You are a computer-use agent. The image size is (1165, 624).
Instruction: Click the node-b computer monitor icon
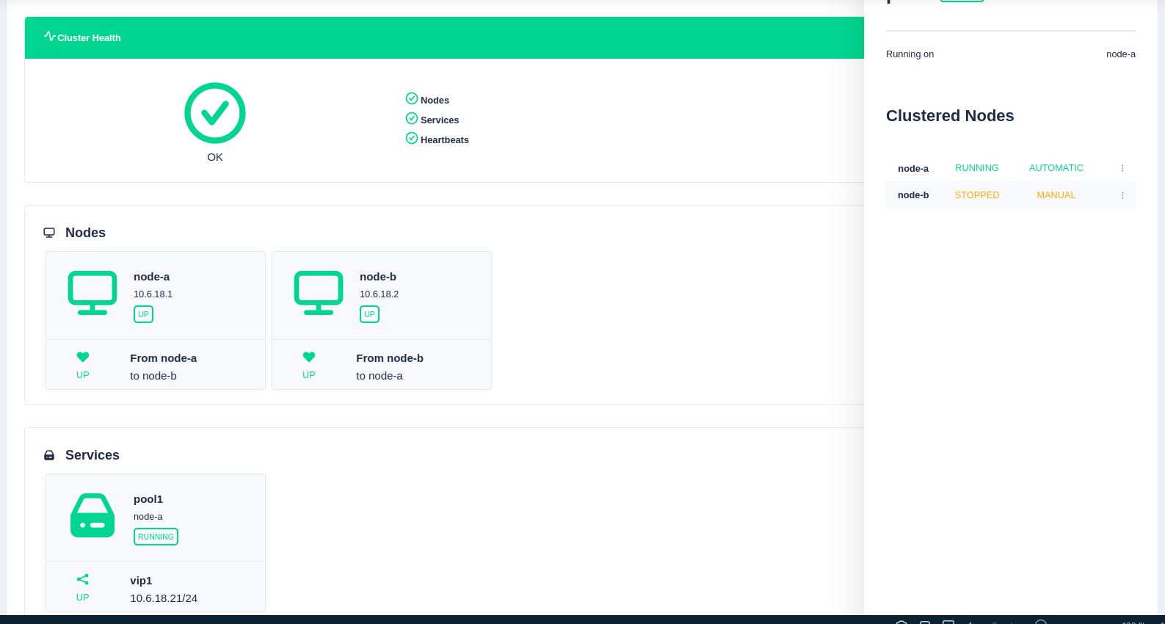[319, 292]
